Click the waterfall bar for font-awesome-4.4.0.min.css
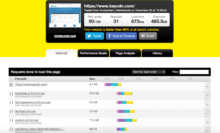Image resolution: width=220 pixels, height=133 pixels. click(124, 102)
